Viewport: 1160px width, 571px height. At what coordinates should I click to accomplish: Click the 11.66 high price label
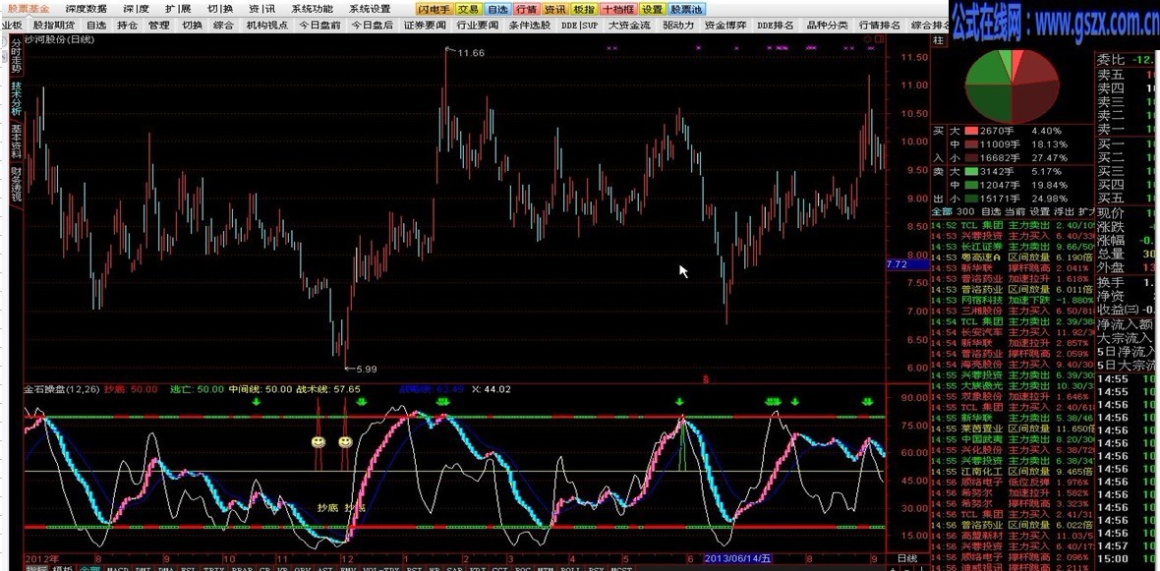click(471, 52)
